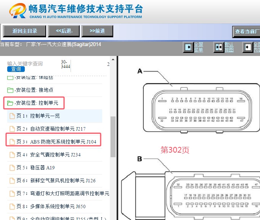260x220 pixels.
Task: Open the 默认视图 link text
Action: point(229,47)
